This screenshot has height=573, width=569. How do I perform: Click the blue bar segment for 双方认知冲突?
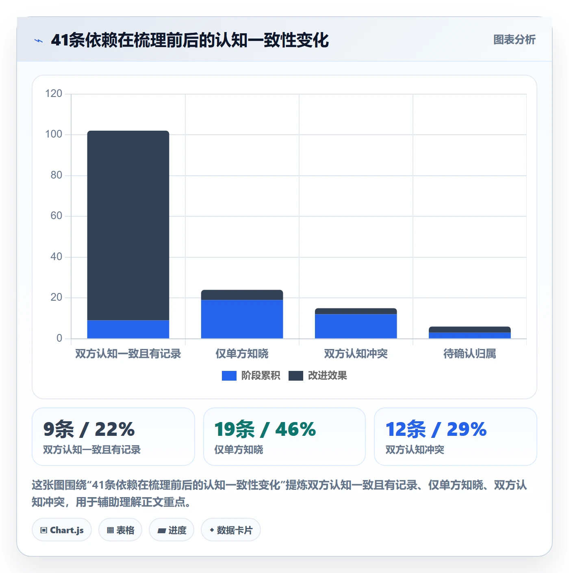pos(356,326)
